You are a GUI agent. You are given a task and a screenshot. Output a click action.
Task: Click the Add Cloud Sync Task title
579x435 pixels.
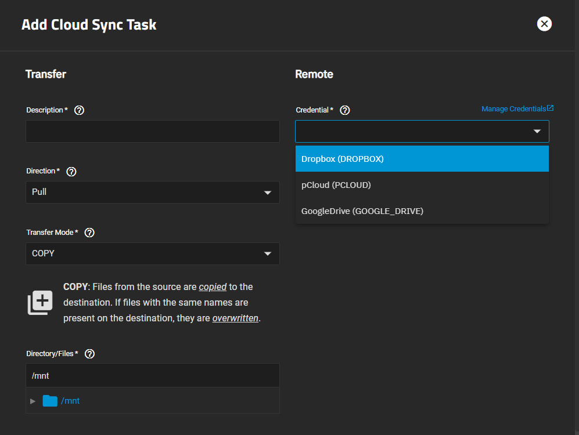[x=89, y=25]
